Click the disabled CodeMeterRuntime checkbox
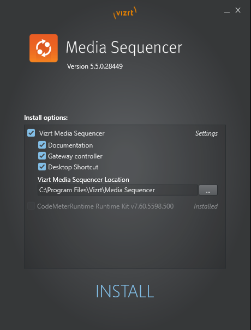 tap(31, 206)
